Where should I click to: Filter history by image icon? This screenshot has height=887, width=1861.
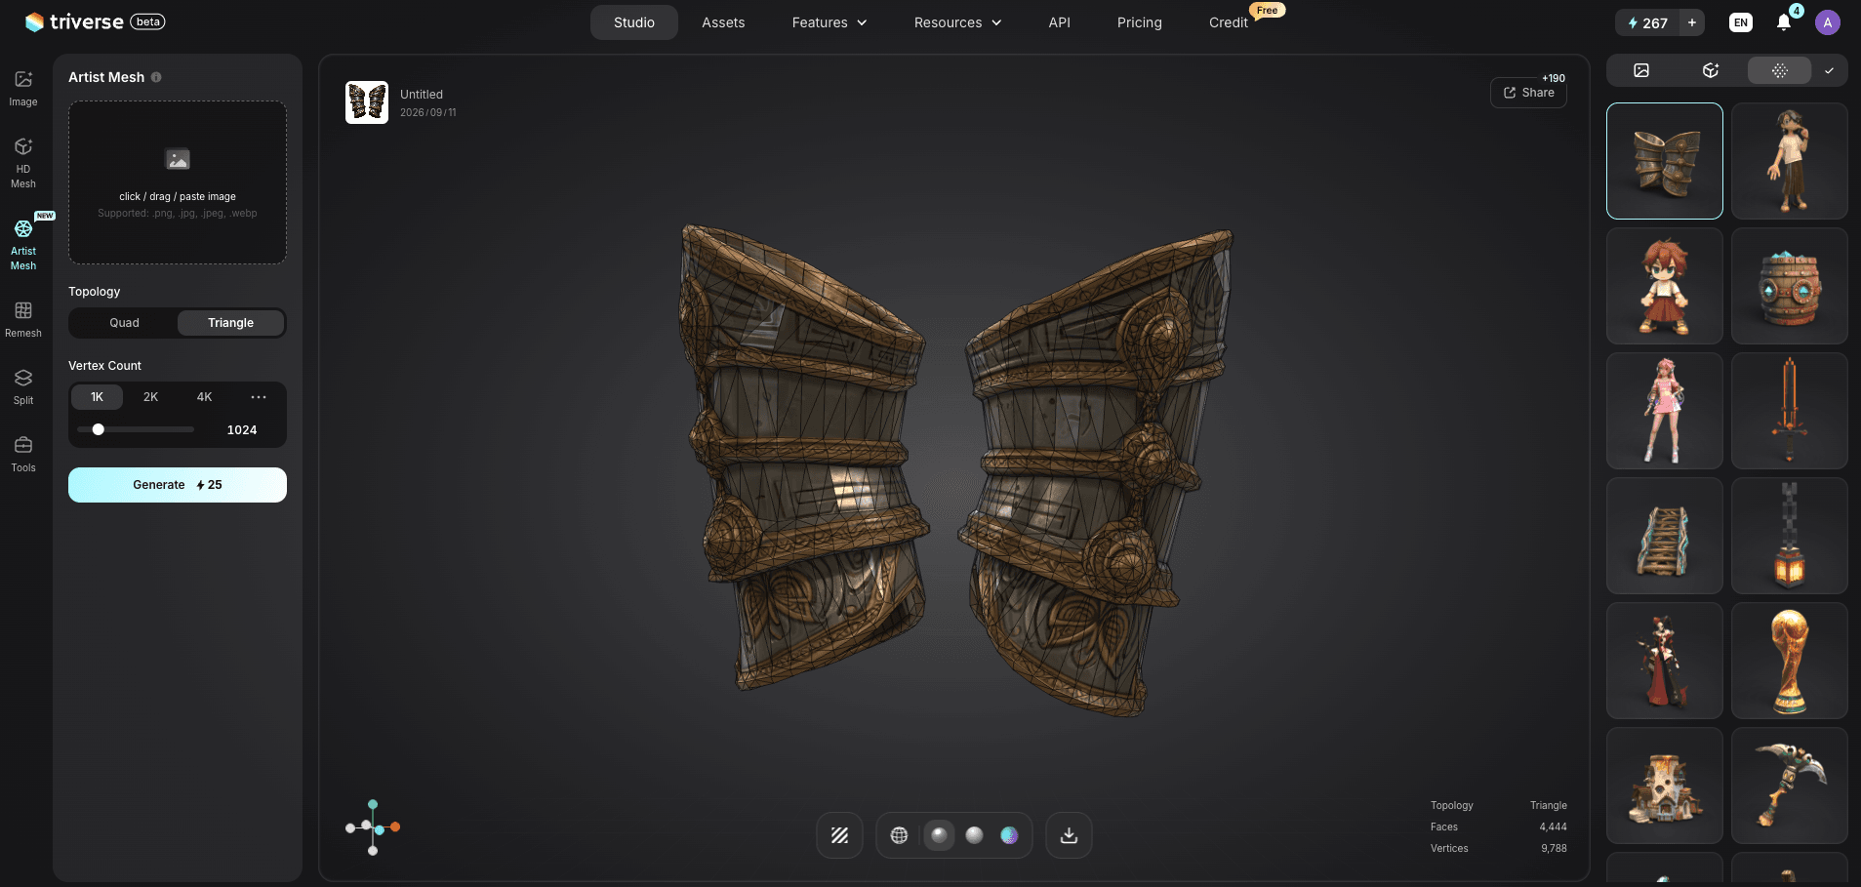point(1641,70)
